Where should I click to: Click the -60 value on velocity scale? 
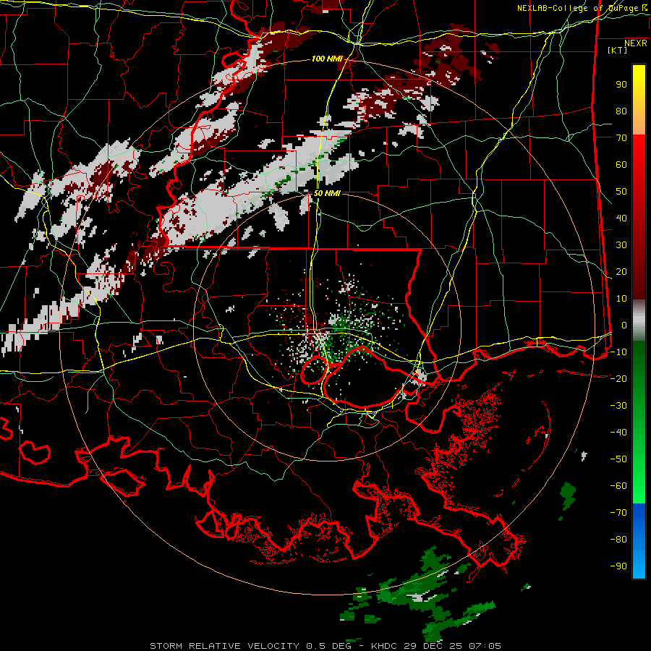point(618,486)
